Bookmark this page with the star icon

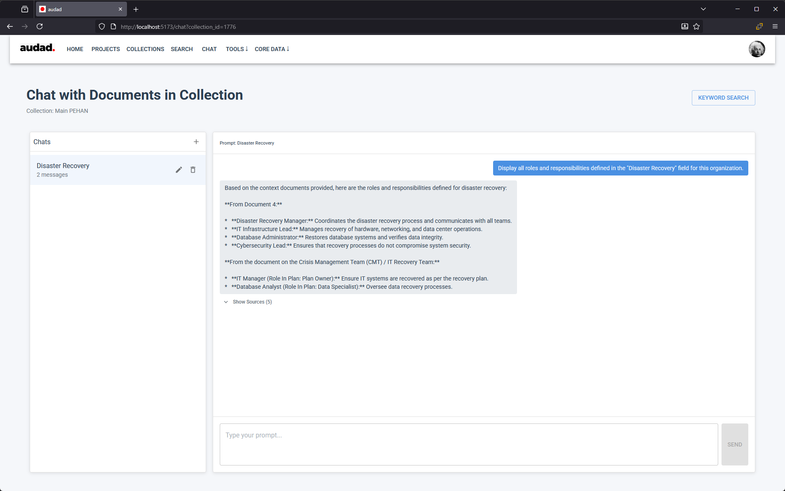(696, 26)
